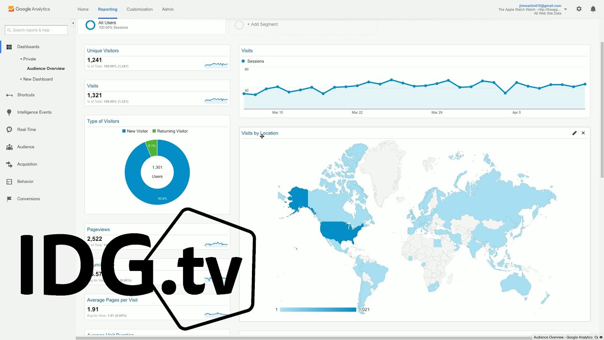Click the Google Analytics logo
The image size is (604, 340).
29,9
